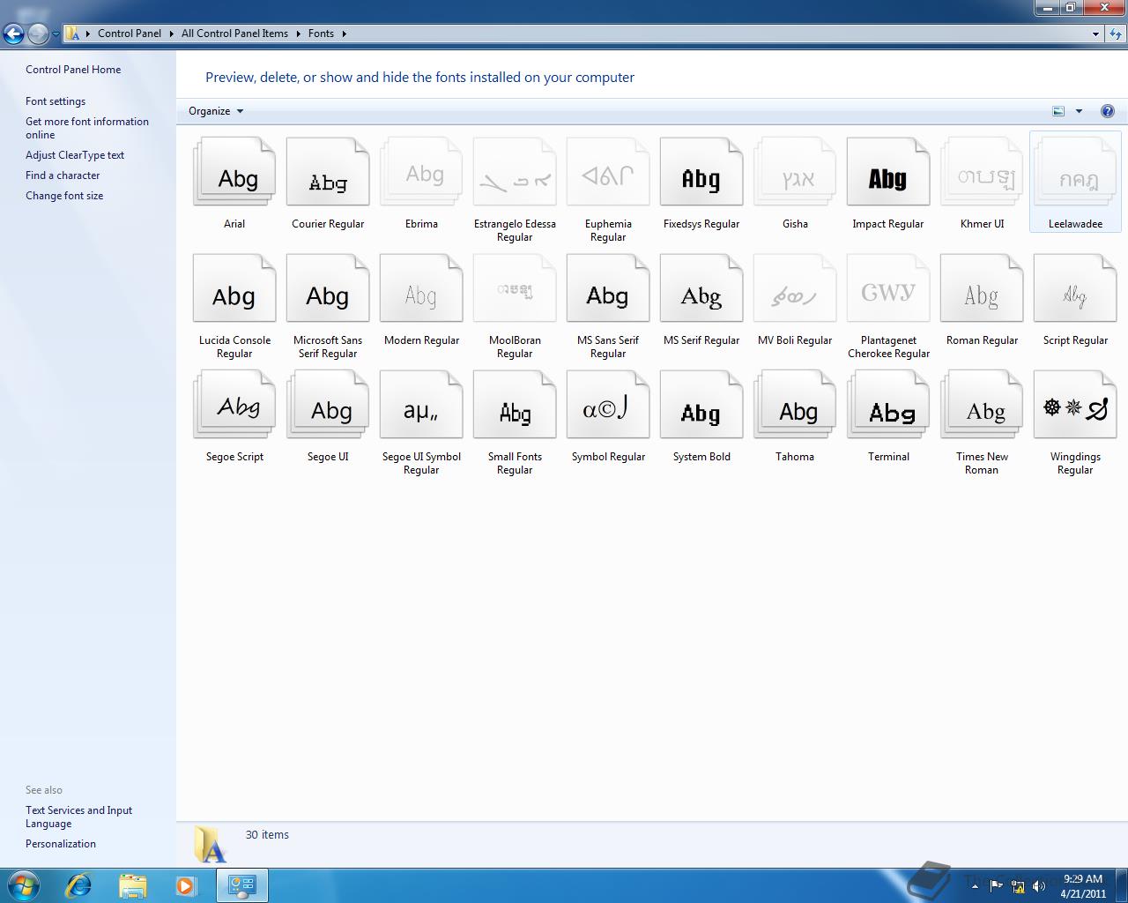Viewport: 1128px width, 903px height.
Task: Click the Fonts breadcrumb segment
Action: tap(321, 34)
